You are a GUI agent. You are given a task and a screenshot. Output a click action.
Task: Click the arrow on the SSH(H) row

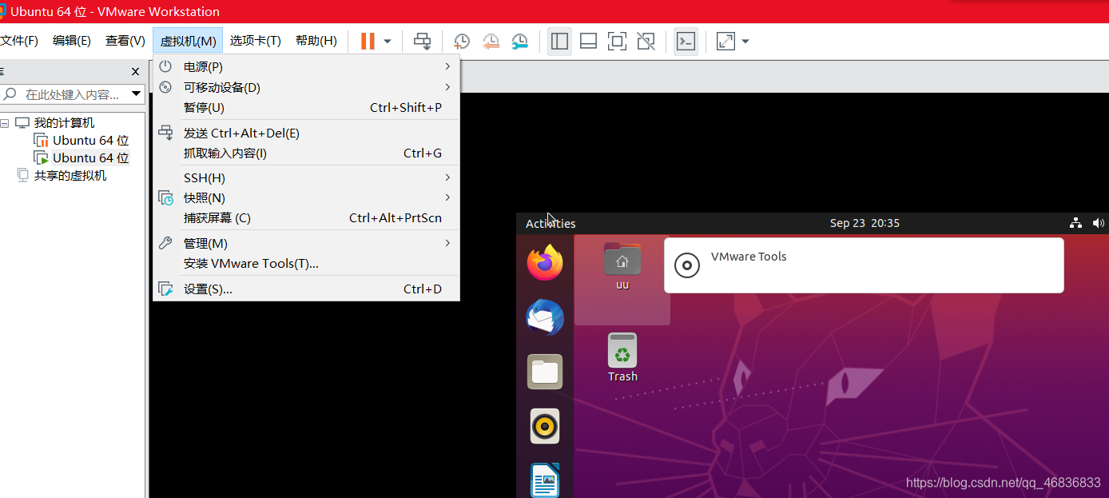click(447, 177)
